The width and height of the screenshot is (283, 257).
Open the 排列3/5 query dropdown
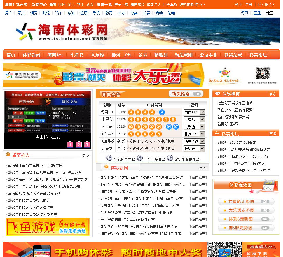pos(194,134)
